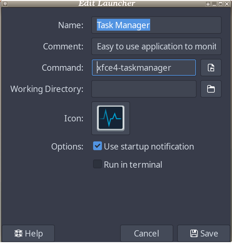Disable Use startup notification checkbox
The width and height of the screenshot is (232, 244).
98,146
